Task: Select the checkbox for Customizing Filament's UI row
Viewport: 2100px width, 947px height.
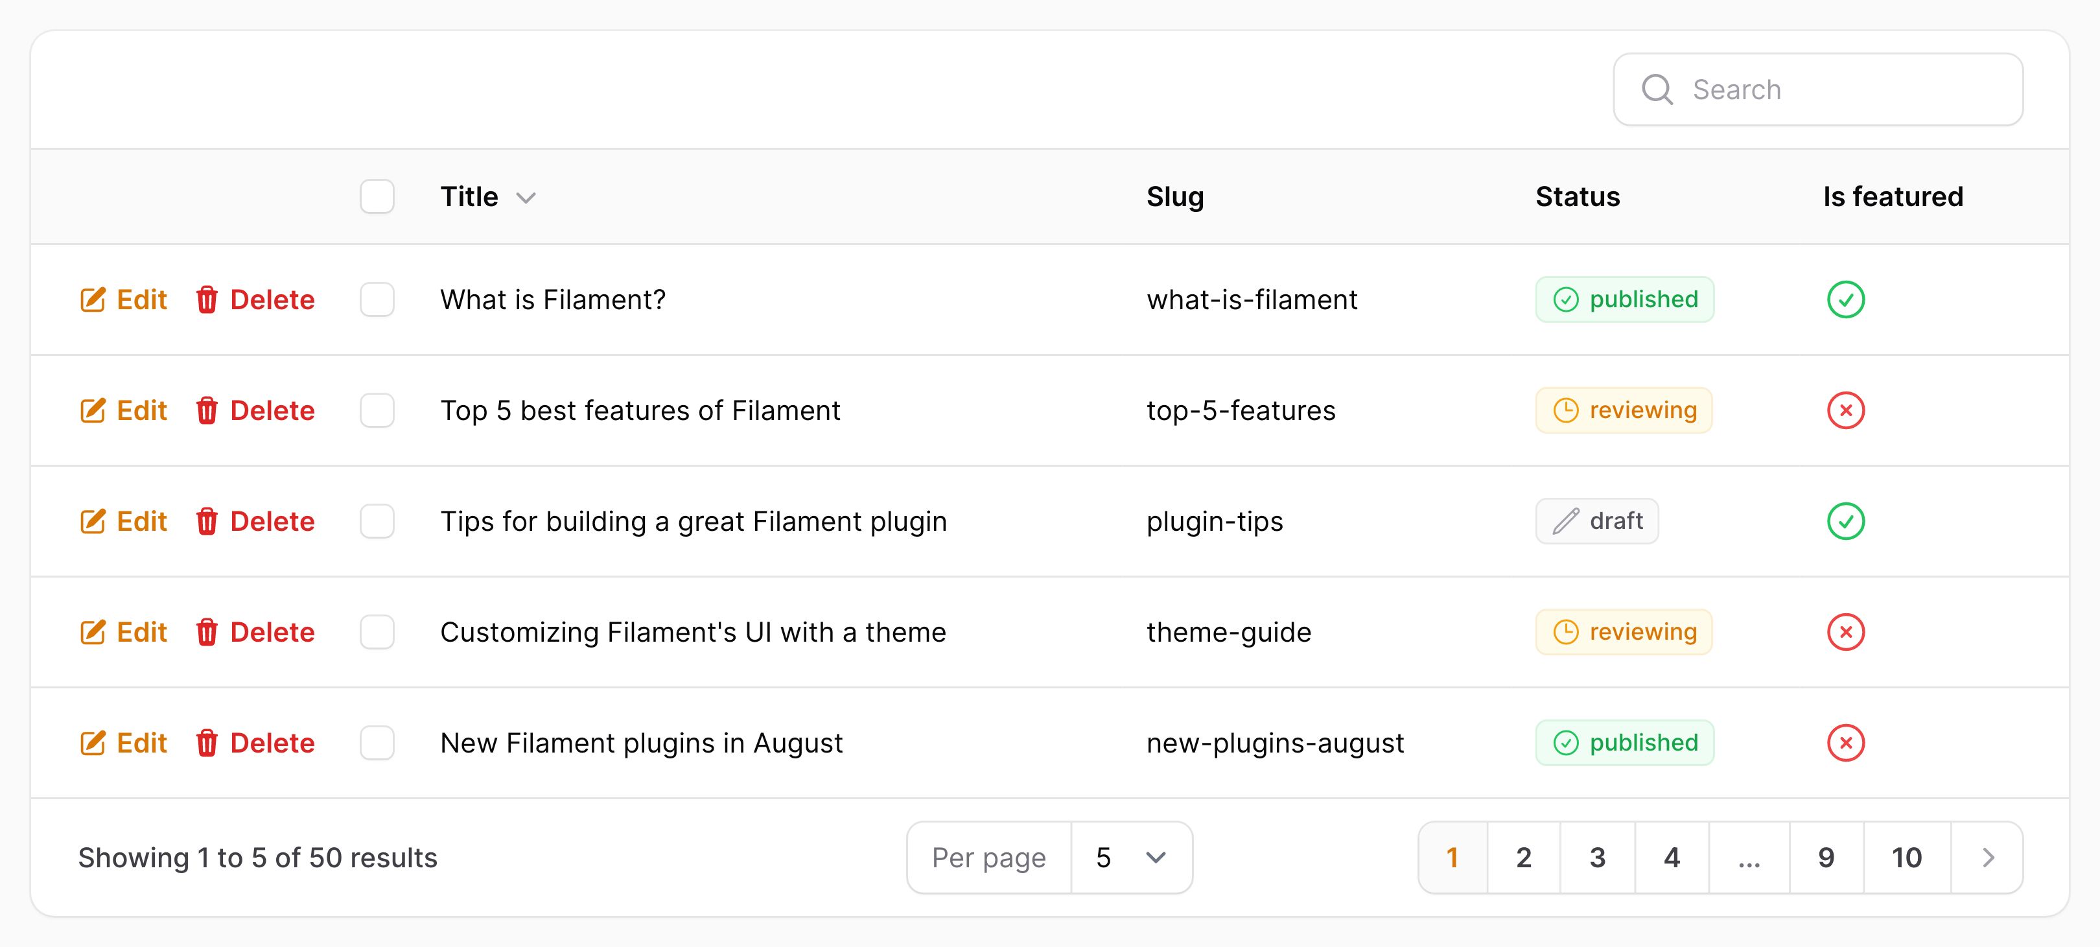Action: point(377,631)
